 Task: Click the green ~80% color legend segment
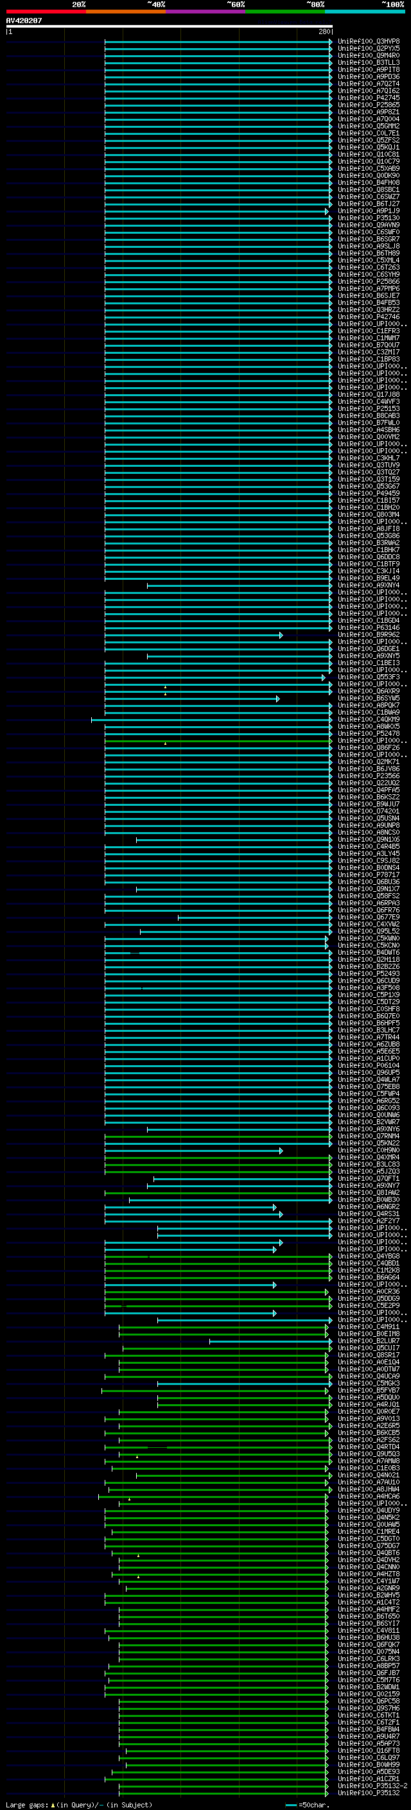tap(285, 12)
